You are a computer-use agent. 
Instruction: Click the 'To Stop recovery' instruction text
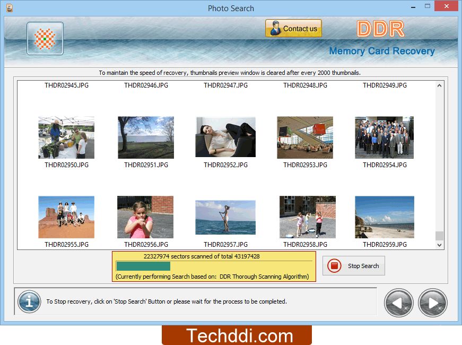click(167, 301)
